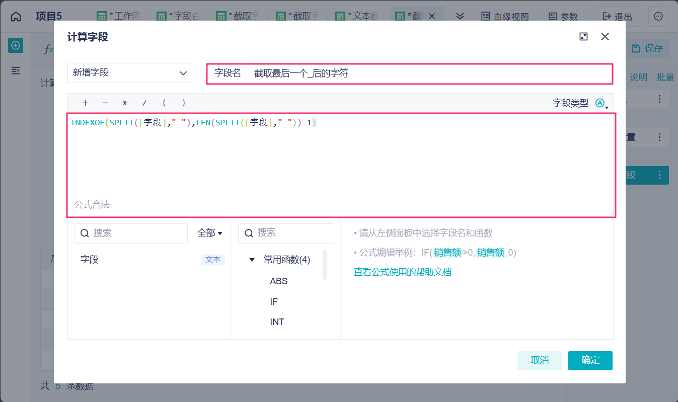
Task: Click inside the formula editor area
Action: tap(341, 165)
